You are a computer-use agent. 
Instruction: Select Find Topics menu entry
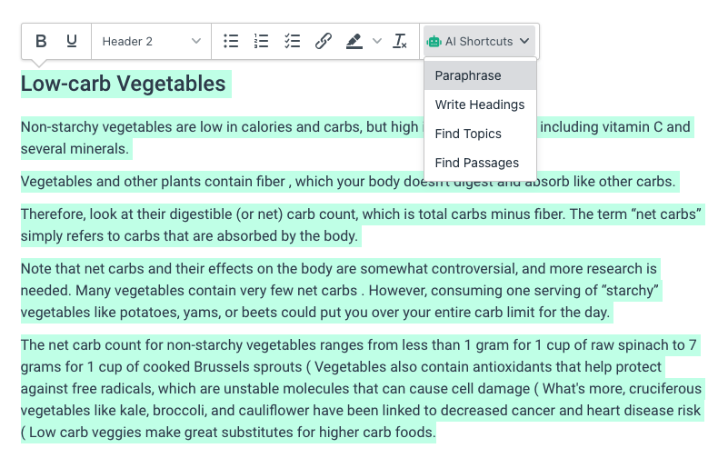click(x=480, y=134)
